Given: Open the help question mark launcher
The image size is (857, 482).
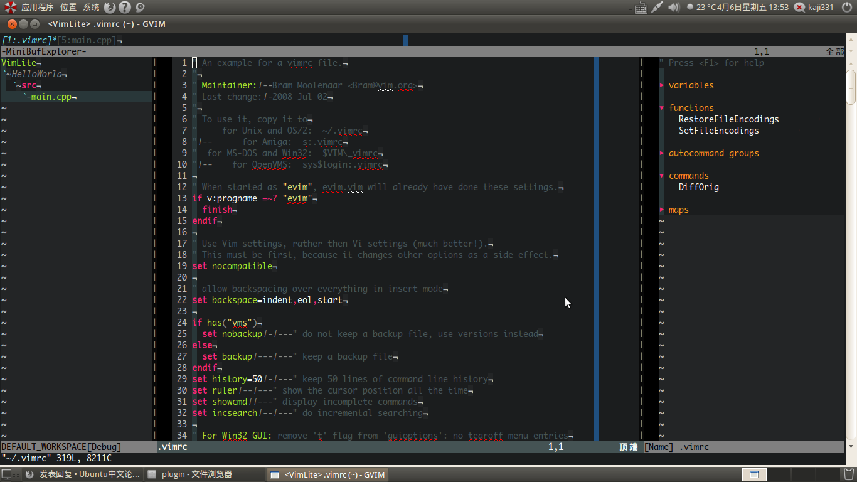Looking at the screenshot, I should tap(125, 8).
